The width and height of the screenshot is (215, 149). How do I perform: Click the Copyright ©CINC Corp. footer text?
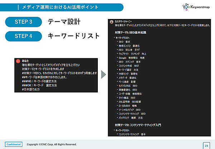pyautogui.click(x=52, y=144)
